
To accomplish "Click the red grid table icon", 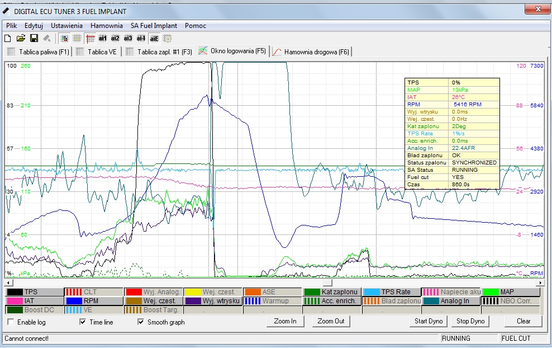I will pos(91,39).
